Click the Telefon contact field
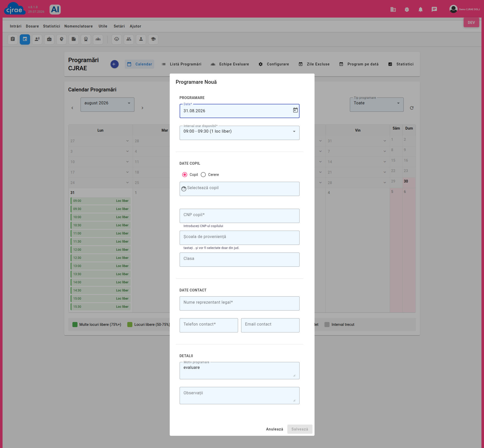The image size is (484, 448). 209,325
